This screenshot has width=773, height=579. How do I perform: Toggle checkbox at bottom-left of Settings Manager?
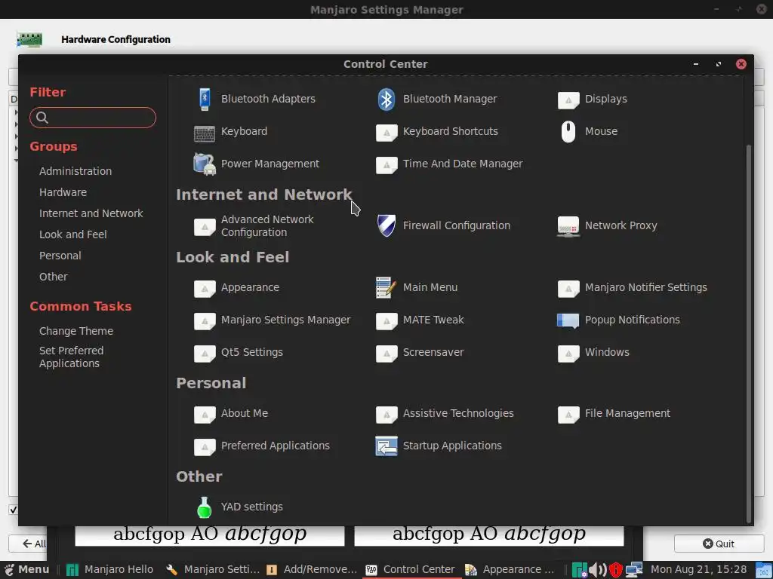click(14, 510)
